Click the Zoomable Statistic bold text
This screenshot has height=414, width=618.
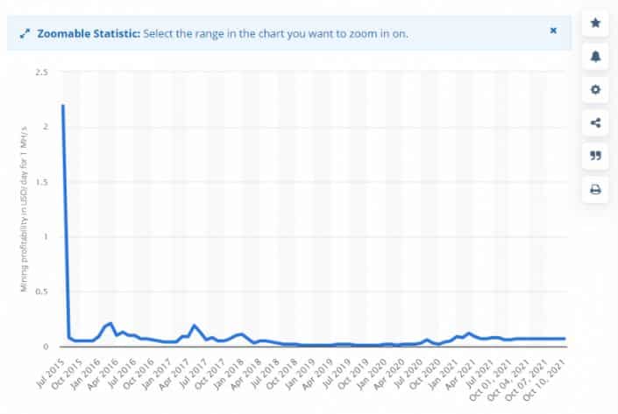tap(89, 34)
